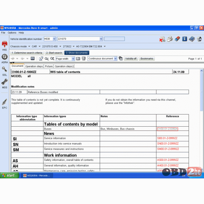Click the document number OV00.01-Z-1000ZZ cell

coord(30,72)
